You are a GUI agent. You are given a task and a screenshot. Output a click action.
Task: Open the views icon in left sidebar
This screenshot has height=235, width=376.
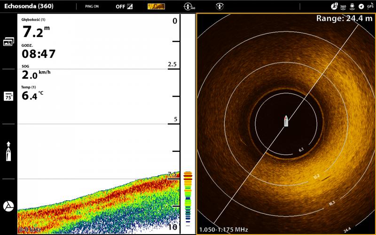click(x=8, y=42)
